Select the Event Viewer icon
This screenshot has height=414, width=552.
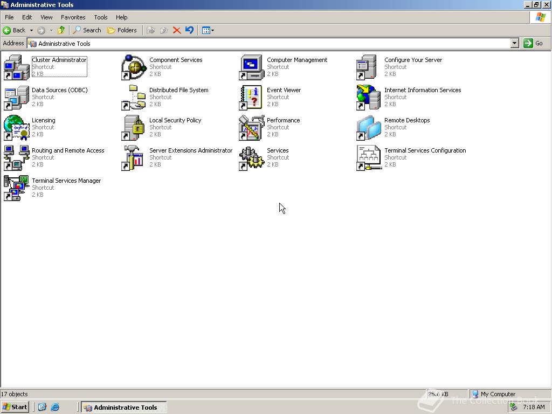[251, 98]
